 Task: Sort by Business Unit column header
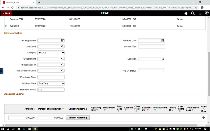(147, 109)
